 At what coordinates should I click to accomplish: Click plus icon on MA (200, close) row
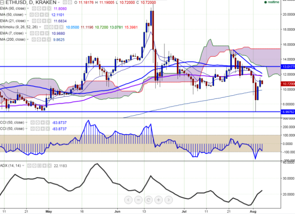pyautogui.click(x=44, y=40)
